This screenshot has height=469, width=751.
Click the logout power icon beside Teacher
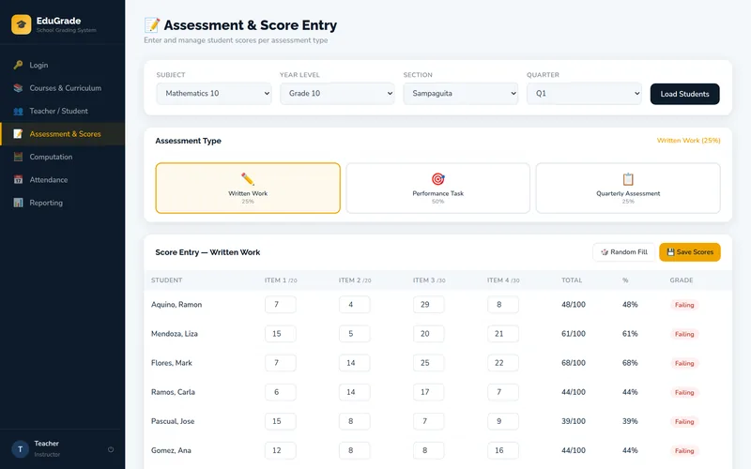point(111,449)
